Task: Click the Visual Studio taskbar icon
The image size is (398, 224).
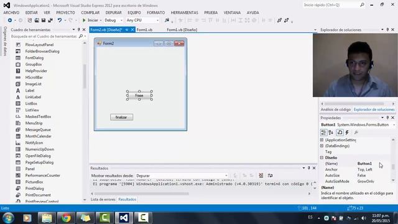Action: (x=124, y=218)
